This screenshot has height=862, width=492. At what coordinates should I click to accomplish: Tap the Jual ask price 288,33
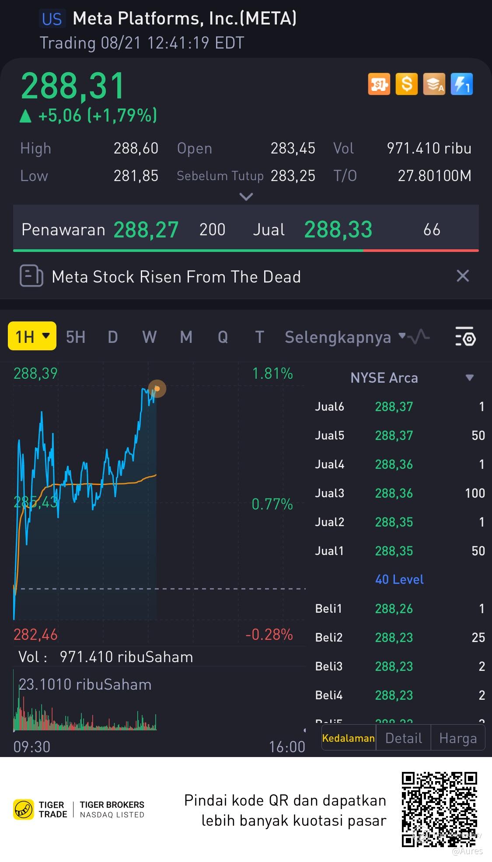338,230
